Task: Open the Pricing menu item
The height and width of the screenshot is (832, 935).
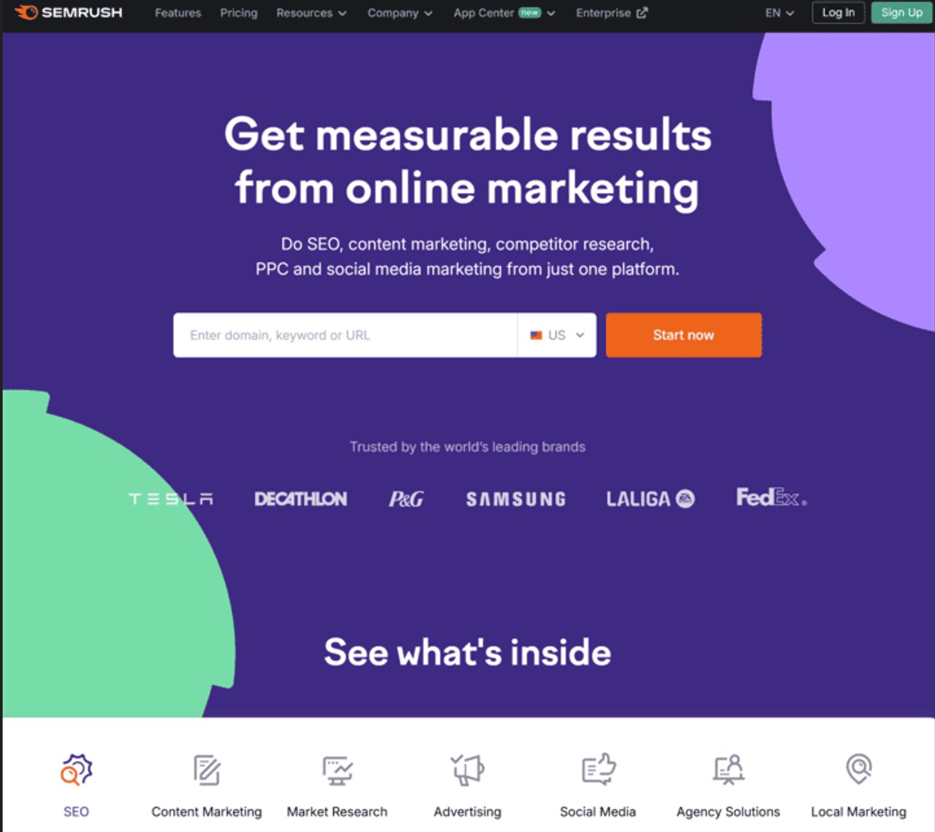Action: (239, 13)
